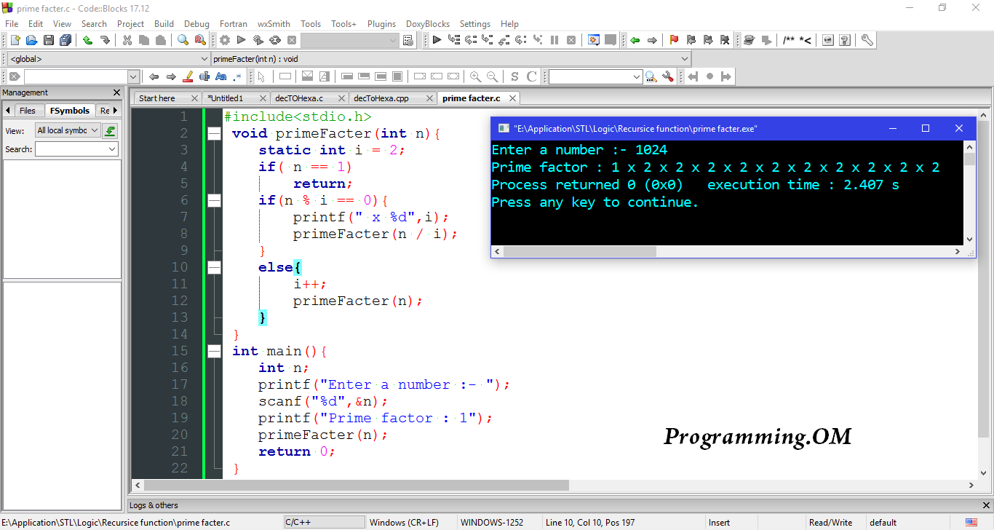Open a file with the Open icon

click(x=30, y=40)
